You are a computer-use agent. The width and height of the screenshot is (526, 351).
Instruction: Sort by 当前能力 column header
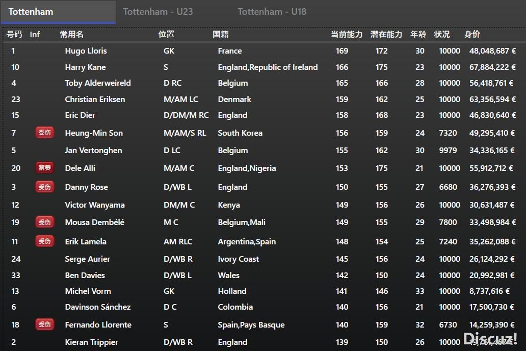point(347,34)
